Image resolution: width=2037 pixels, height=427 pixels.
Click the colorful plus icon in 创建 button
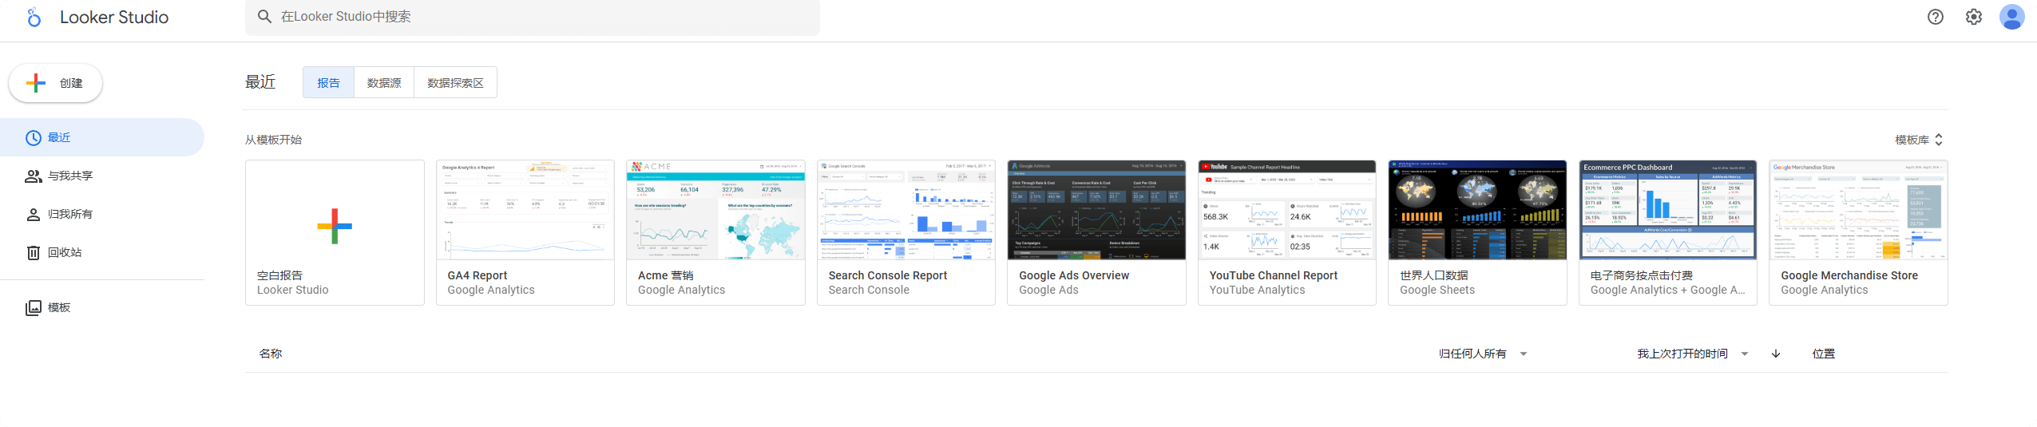coord(36,83)
